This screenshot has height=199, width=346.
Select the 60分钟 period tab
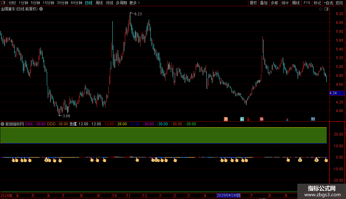tap(77, 3)
